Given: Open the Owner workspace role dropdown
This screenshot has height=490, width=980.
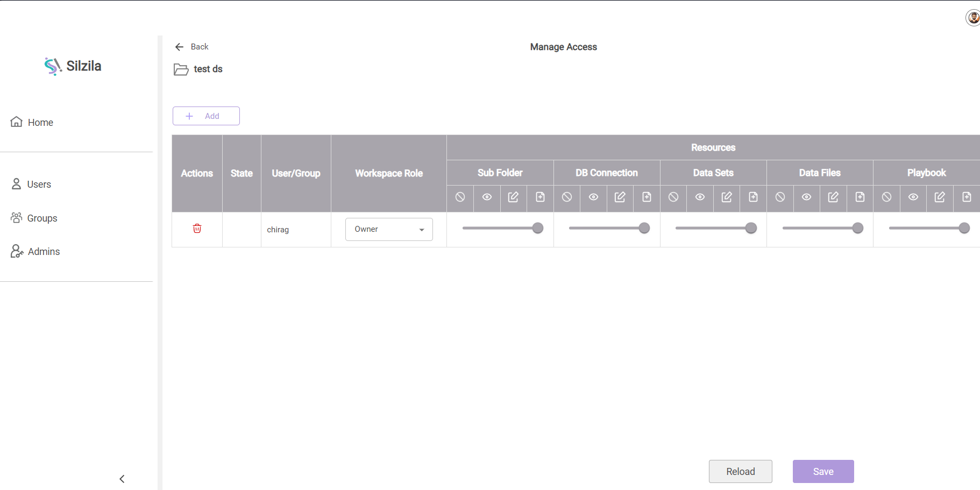Looking at the screenshot, I should click(x=389, y=229).
